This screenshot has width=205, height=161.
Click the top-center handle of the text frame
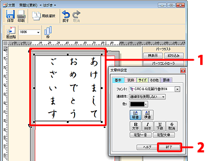(x=68, y=54)
